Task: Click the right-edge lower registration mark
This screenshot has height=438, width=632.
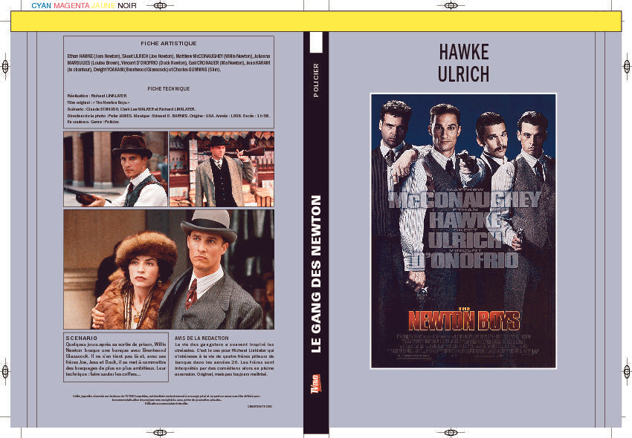Action: tap(627, 371)
